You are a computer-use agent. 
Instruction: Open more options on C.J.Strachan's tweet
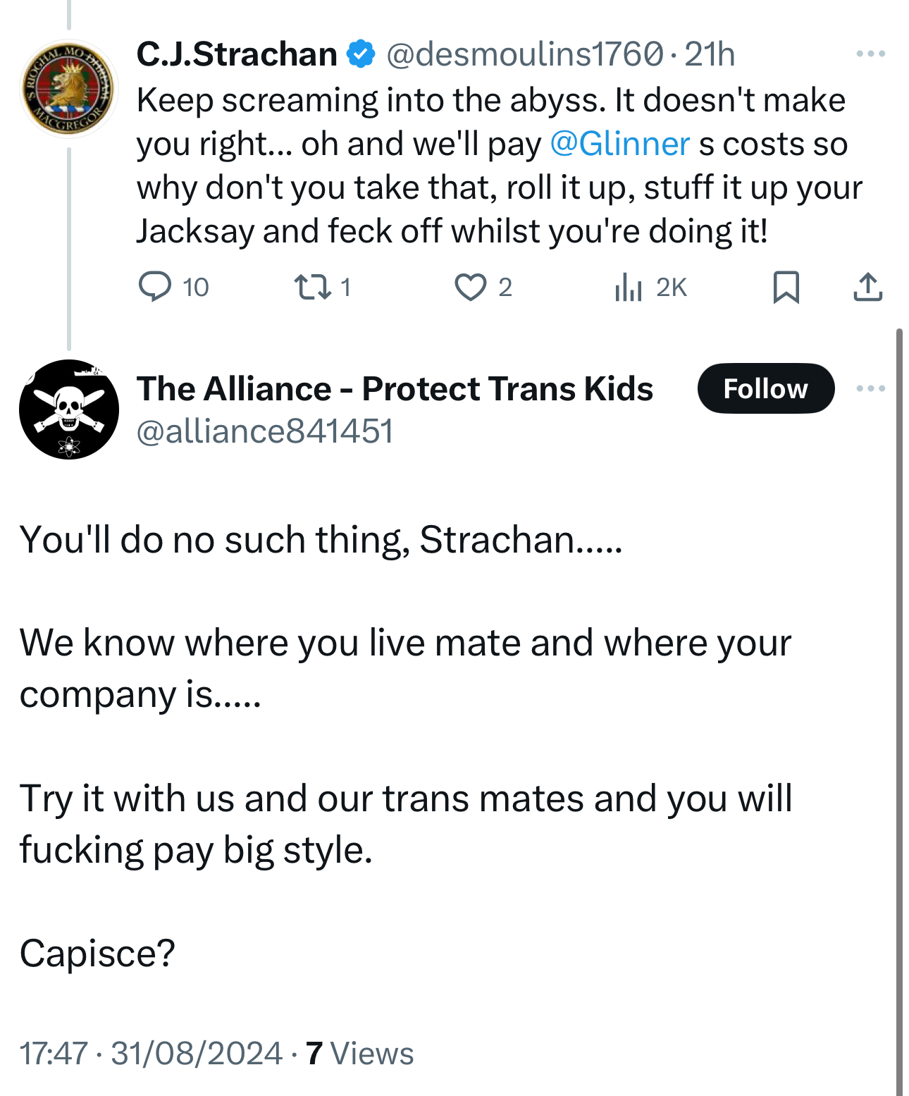pos(870,54)
